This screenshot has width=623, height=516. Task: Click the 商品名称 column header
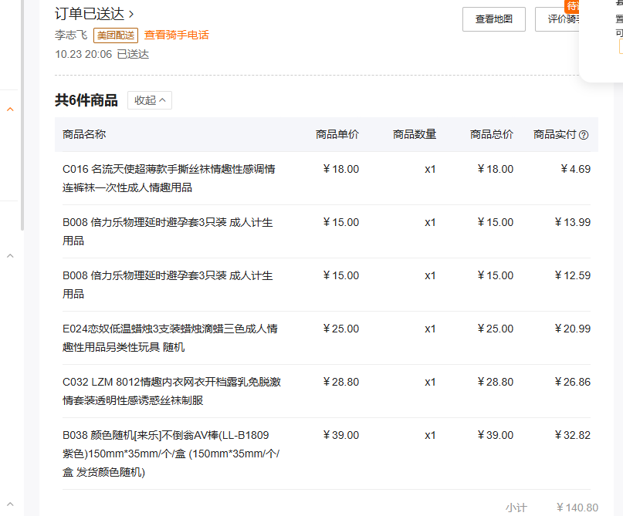84,134
